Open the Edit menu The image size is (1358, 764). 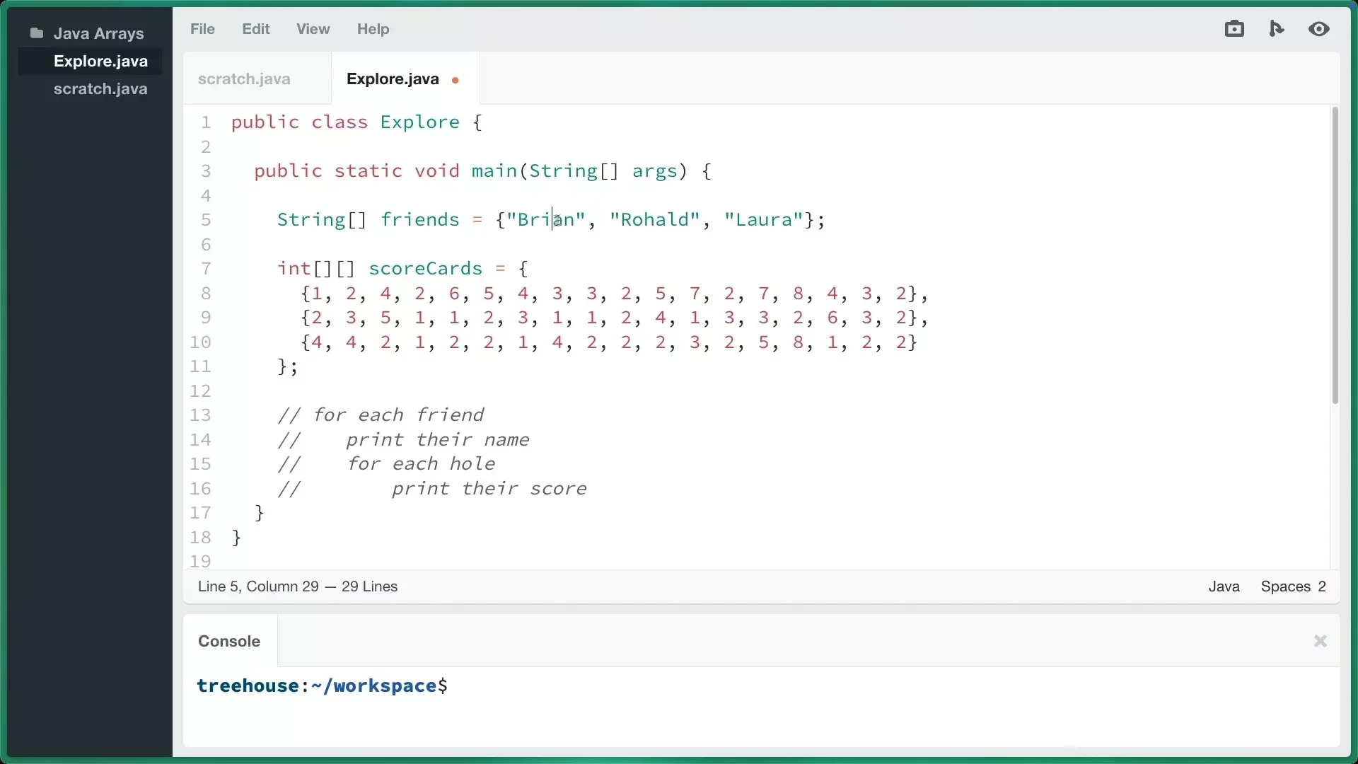[255, 29]
